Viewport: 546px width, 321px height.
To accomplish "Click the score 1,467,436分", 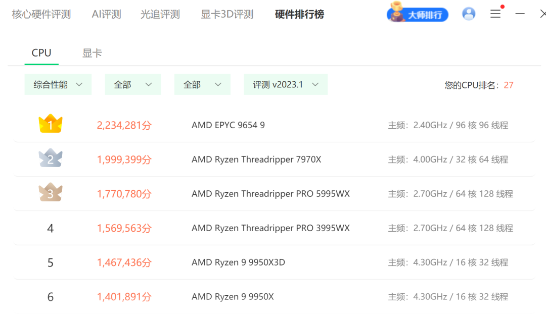I will coord(124,262).
